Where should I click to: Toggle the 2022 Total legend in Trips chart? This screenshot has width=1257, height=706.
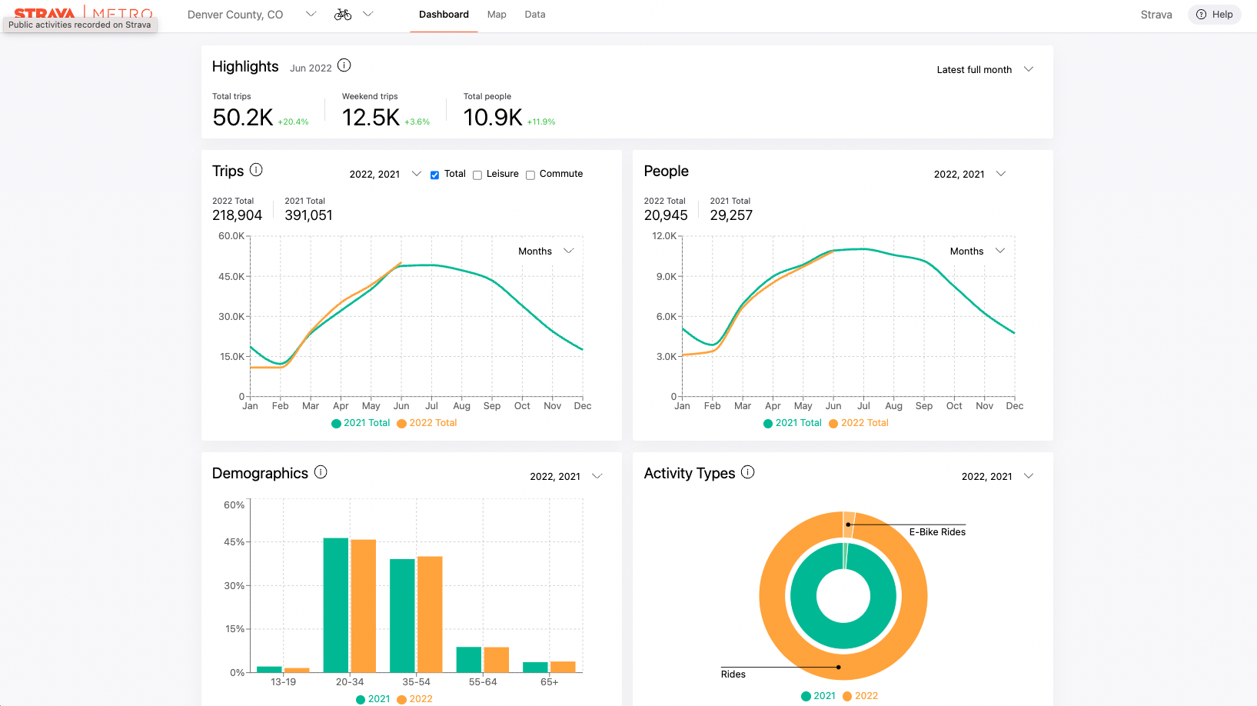[x=427, y=423]
